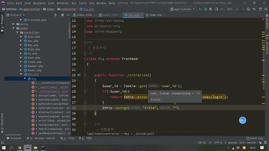Viewport: 269px width, 151px height.
Task: Select Index.php in project tree
Action: coord(34,62)
